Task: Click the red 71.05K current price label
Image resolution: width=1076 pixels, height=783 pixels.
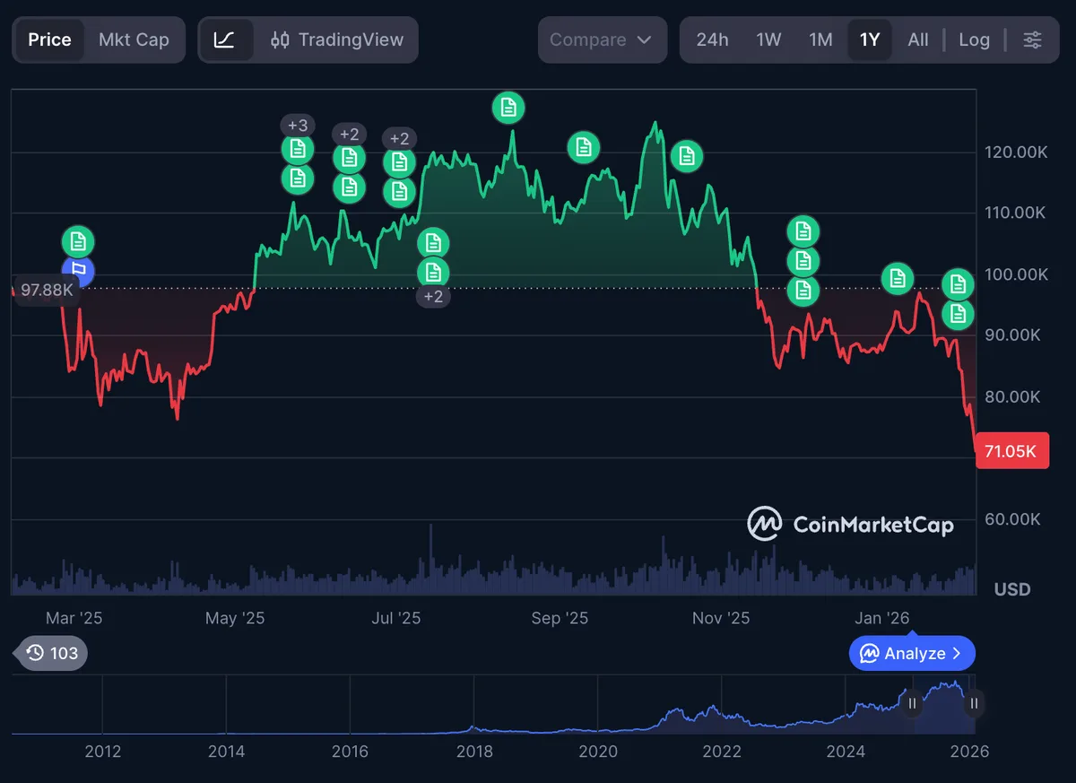Action: (1012, 450)
